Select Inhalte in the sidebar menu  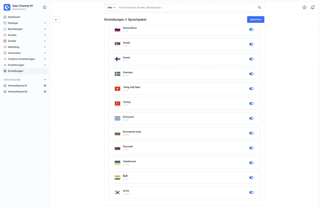tap(12, 41)
